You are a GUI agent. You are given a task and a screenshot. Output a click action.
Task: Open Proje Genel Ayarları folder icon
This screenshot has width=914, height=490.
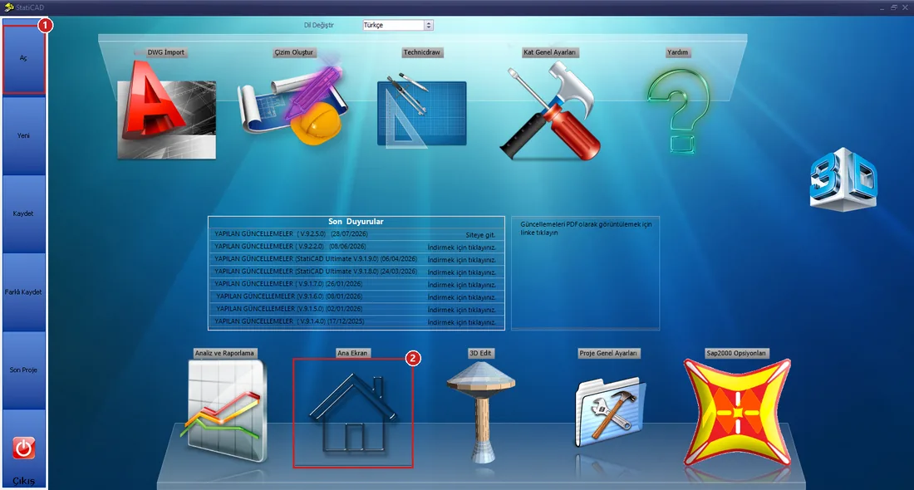pos(609,412)
